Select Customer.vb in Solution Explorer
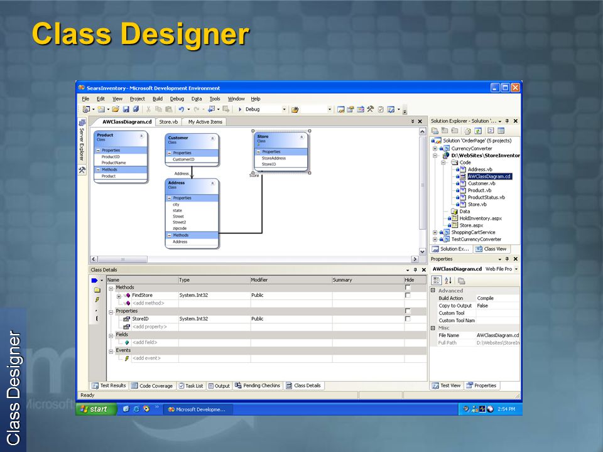This screenshot has width=603, height=452. 482,183
